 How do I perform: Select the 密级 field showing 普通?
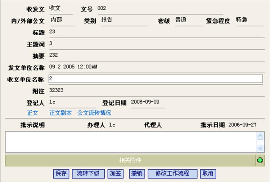(189, 21)
